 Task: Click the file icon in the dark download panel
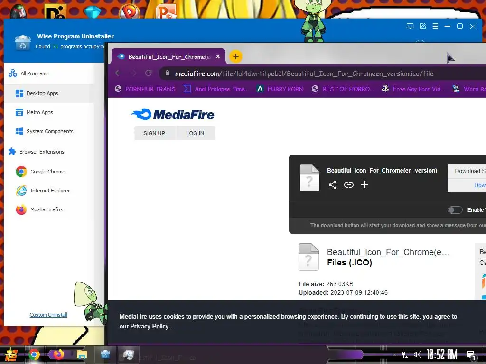[309, 178]
